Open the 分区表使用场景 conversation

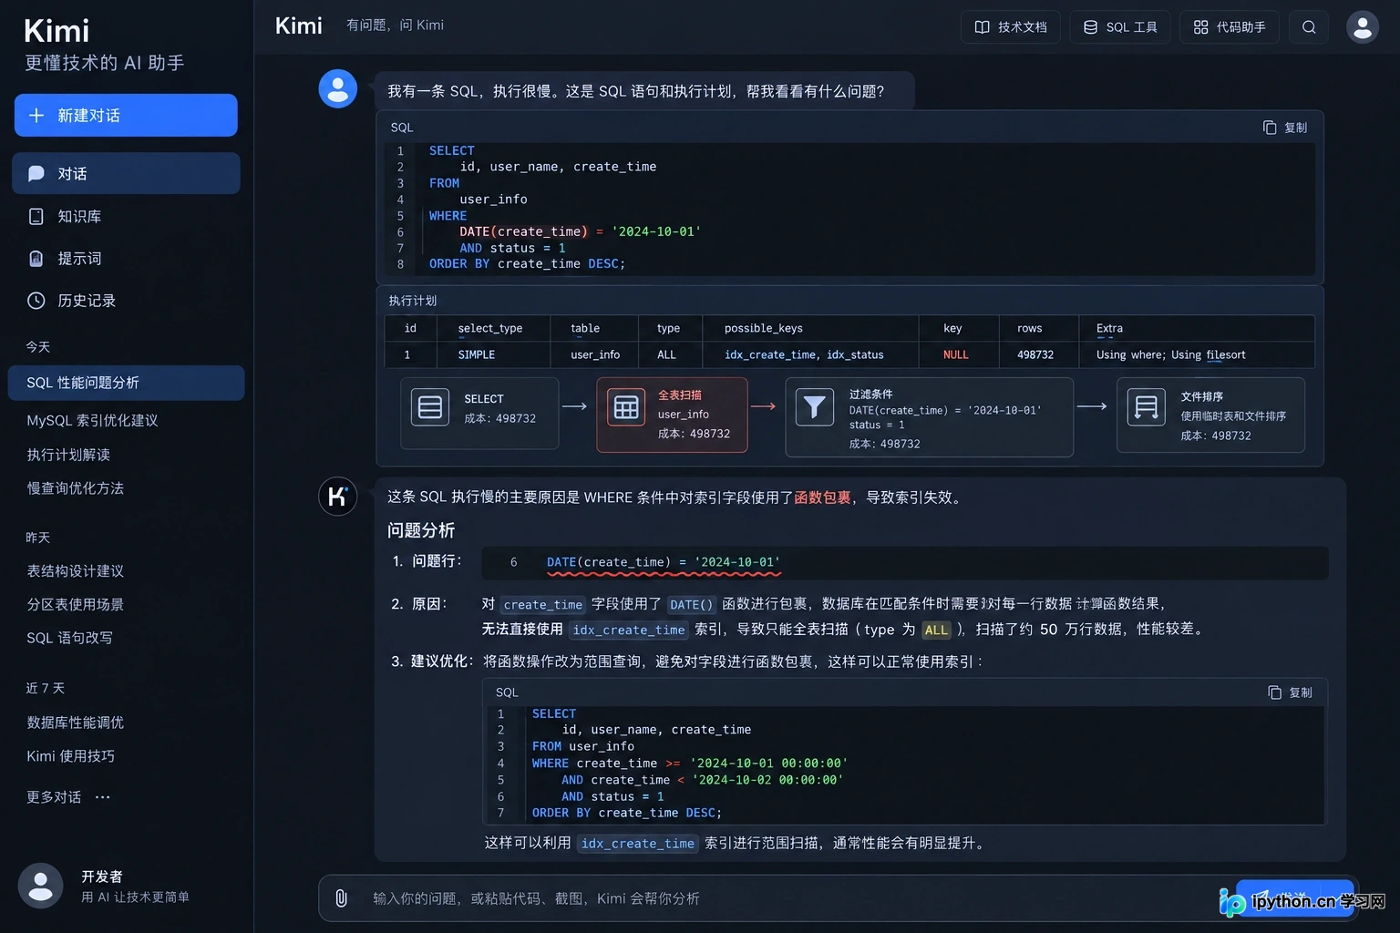click(76, 604)
